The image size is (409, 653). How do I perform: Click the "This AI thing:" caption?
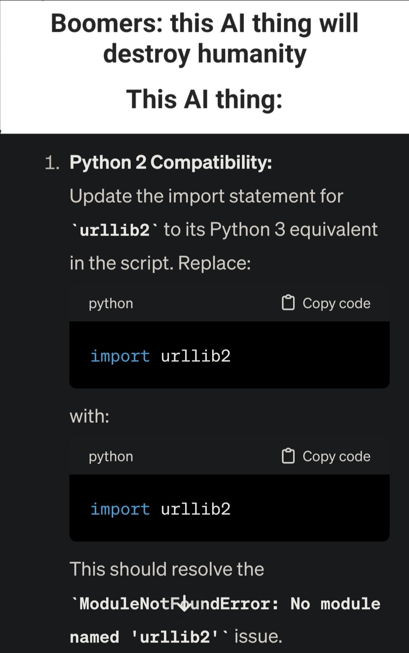pos(204,99)
